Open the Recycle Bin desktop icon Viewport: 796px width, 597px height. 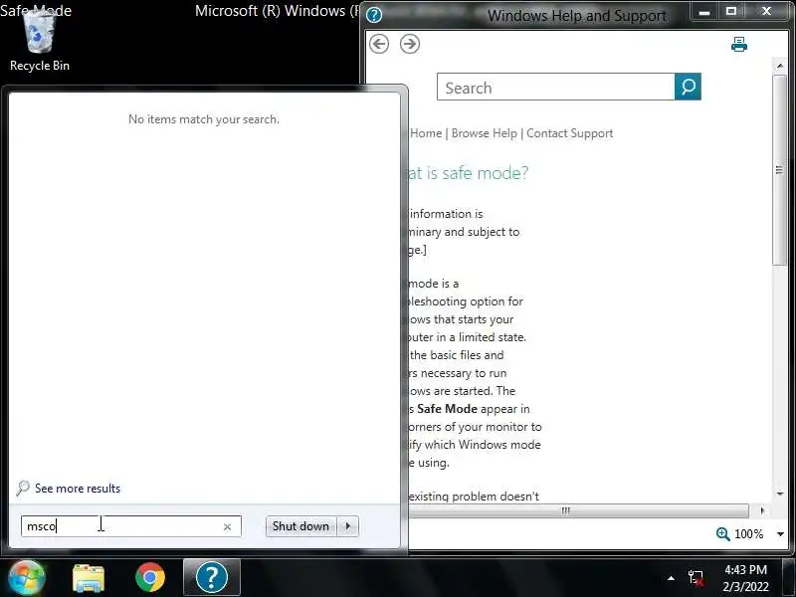coord(40,42)
